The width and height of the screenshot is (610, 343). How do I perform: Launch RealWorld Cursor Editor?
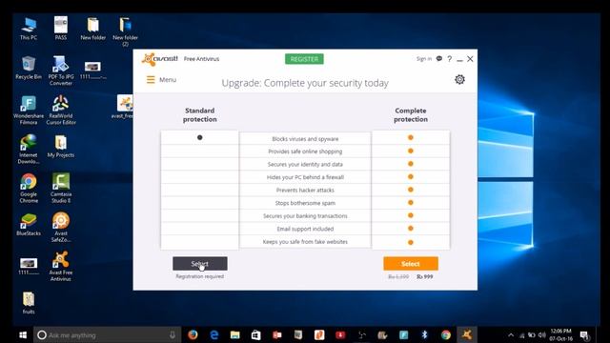[x=61, y=111]
